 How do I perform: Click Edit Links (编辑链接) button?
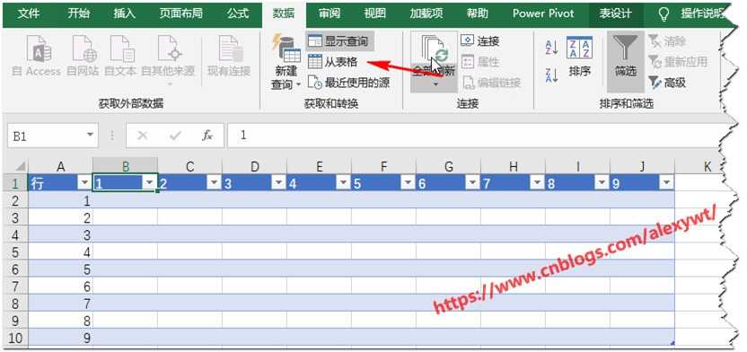pos(491,83)
